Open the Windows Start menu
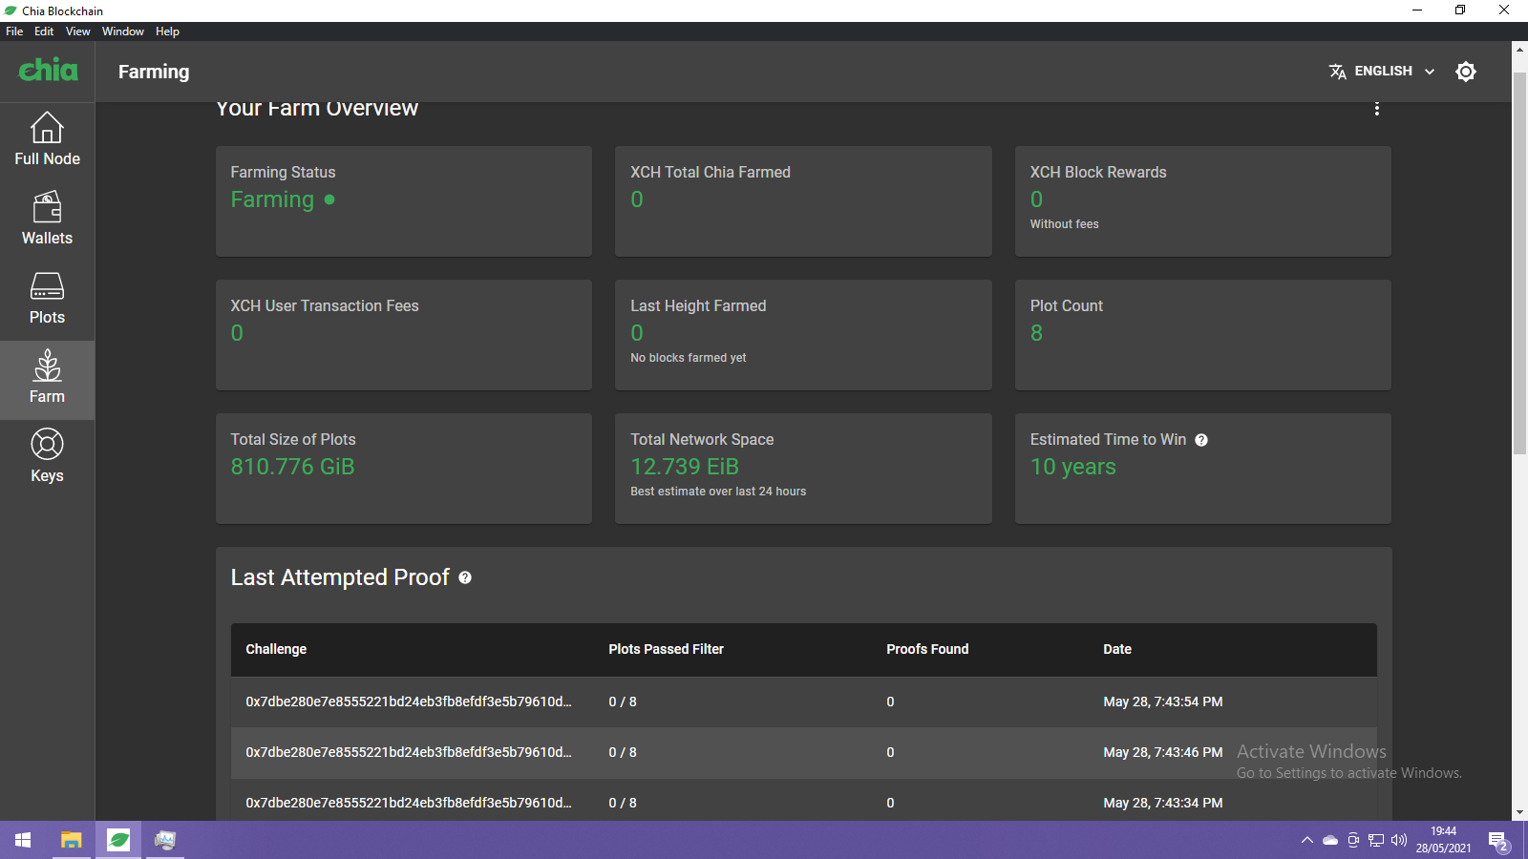The image size is (1528, 859). point(23,840)
